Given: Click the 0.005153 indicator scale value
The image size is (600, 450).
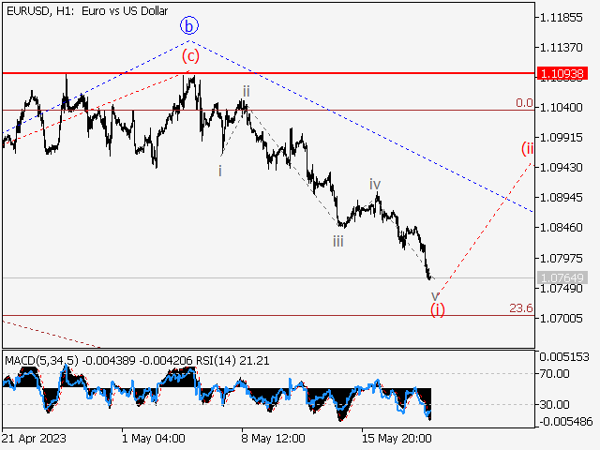Looking at the screenshot, I should [564, 357].
